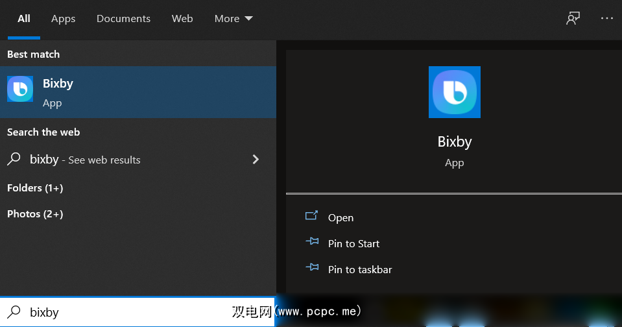
Task: Expand web results chevron arrow
Action: (256, 160)
